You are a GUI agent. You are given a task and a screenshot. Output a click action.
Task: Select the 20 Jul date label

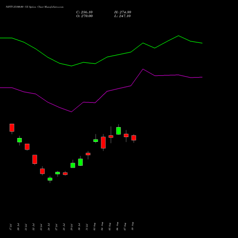click(18, 227)
